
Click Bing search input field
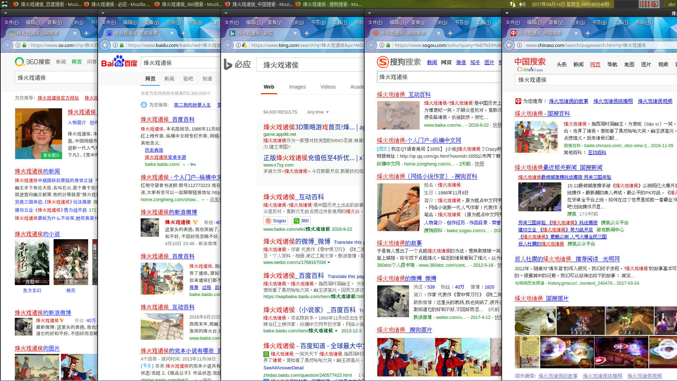coord(311,65)
